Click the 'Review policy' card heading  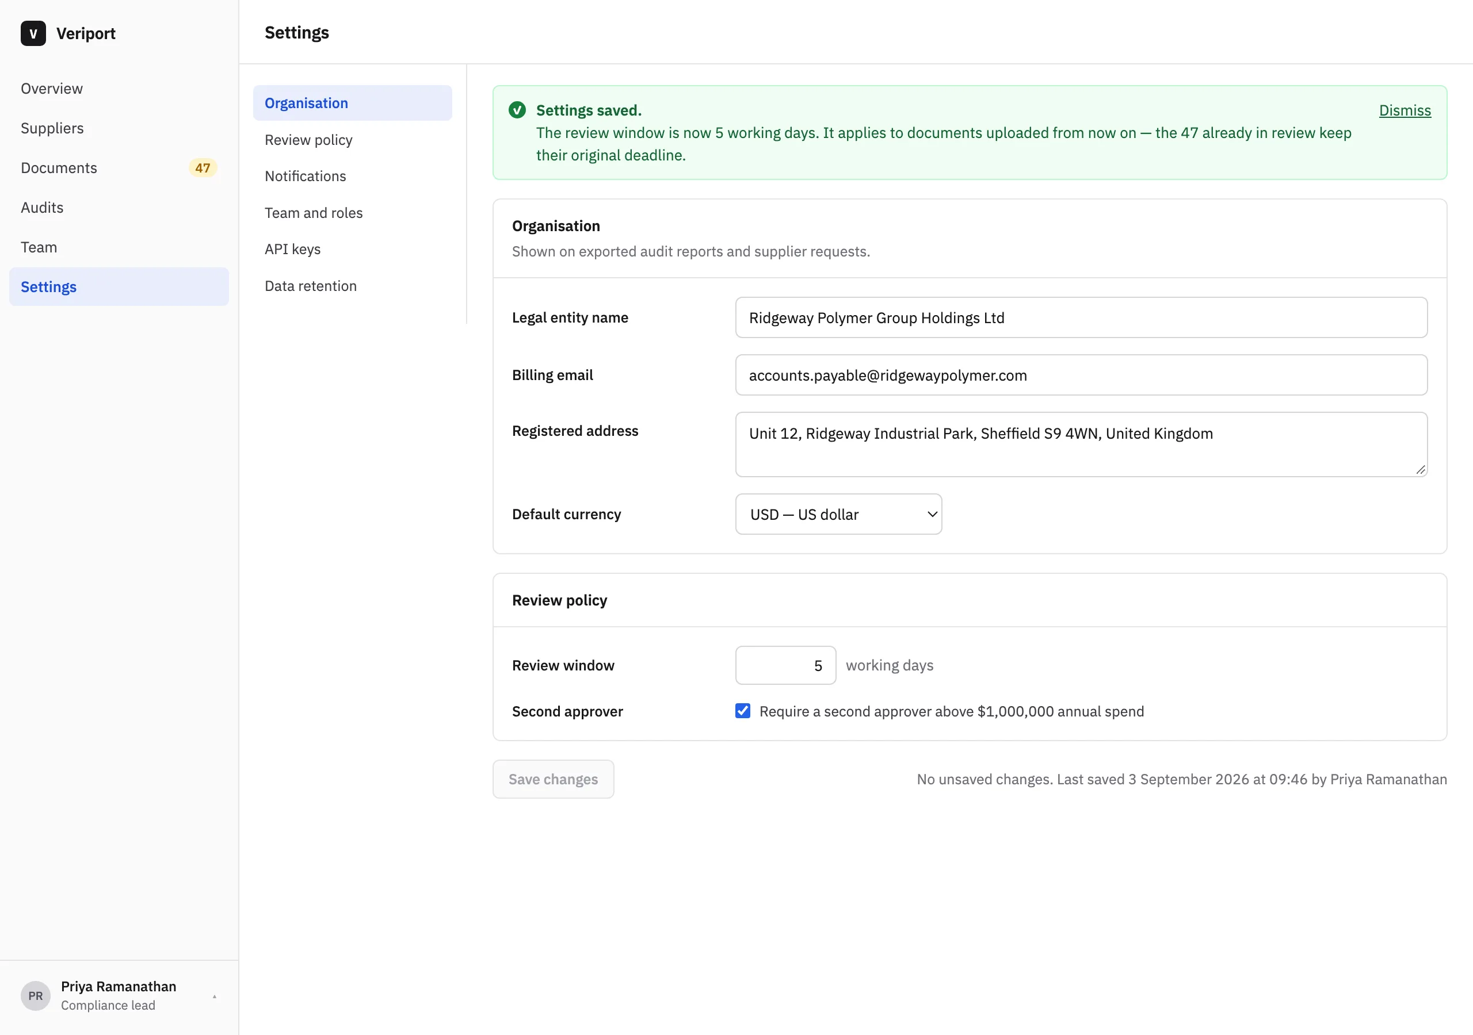pos(559,600)
